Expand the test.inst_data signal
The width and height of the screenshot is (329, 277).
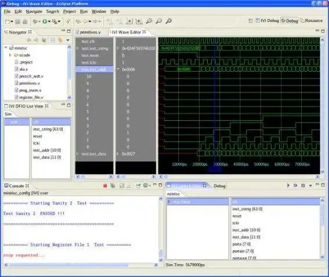(78, 154)
